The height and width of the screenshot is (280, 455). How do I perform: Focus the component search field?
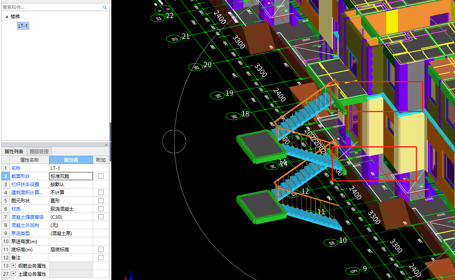[x=52, y=7]
